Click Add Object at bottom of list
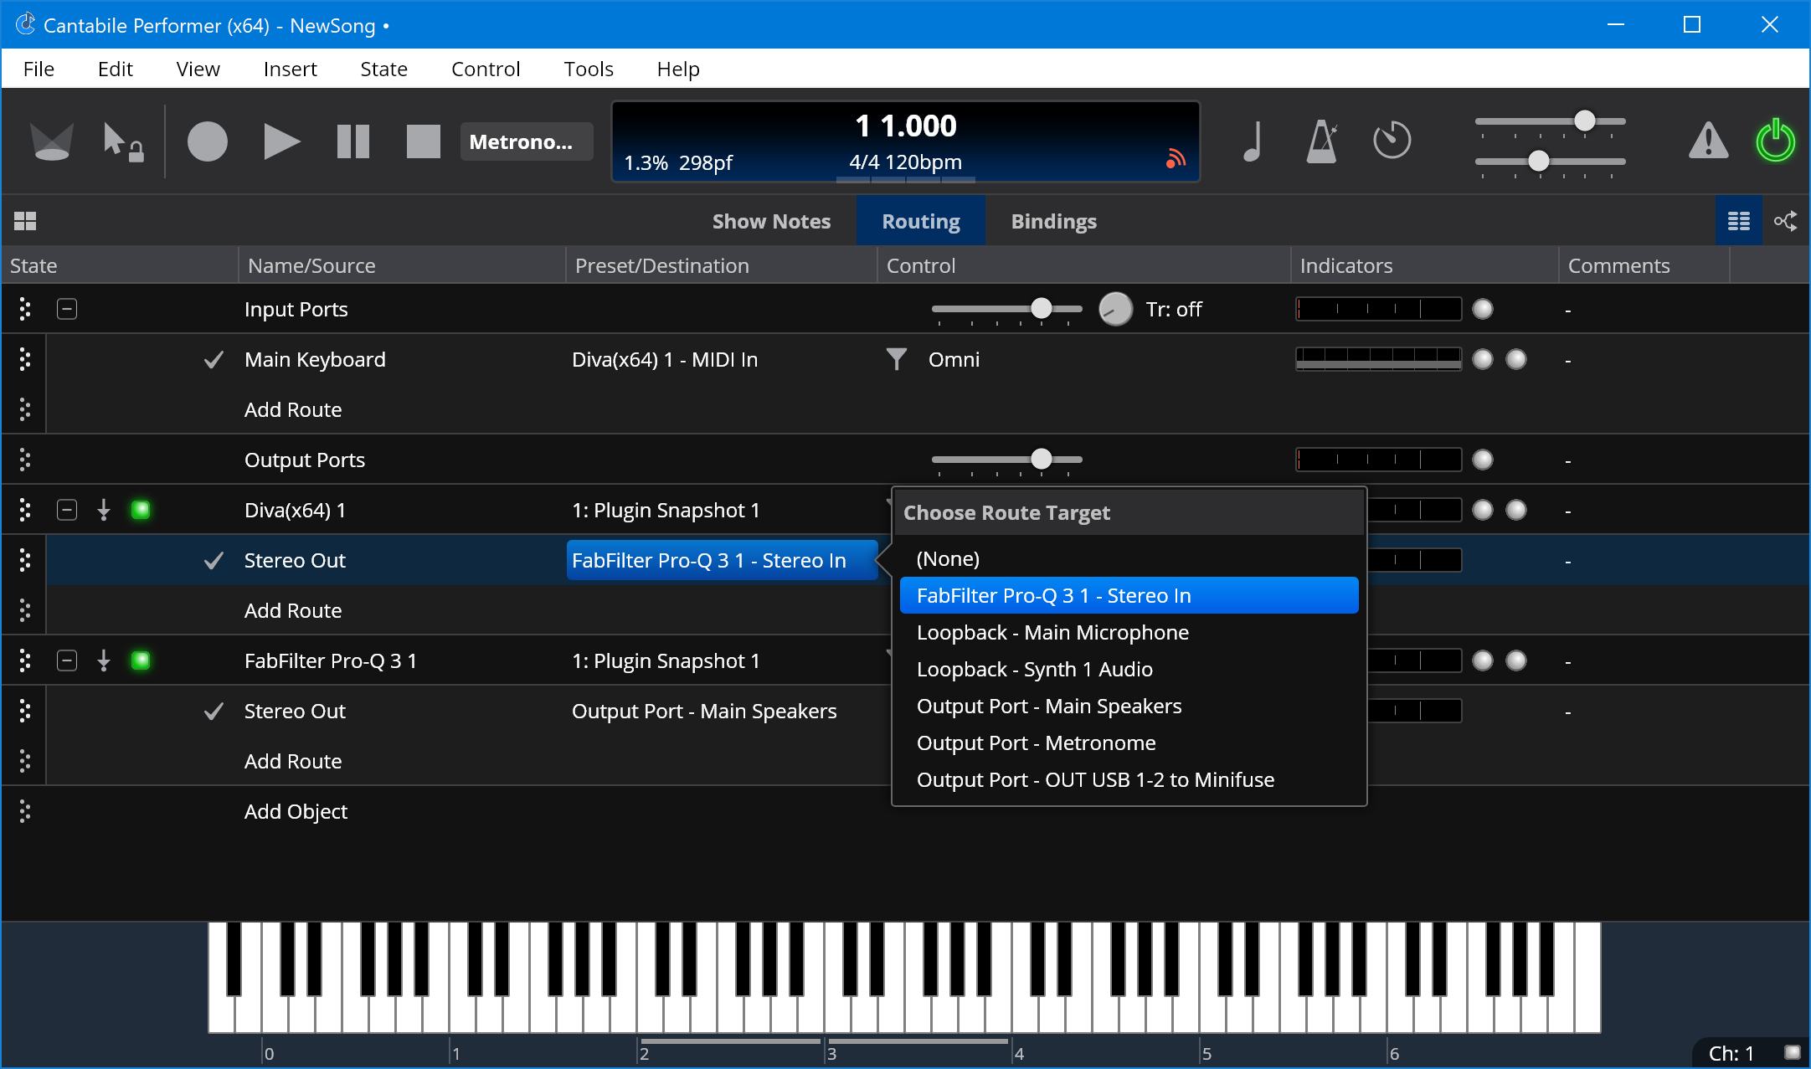This screenshot has width=1811, height=1069. pyautogui.click(x=298, y=810)
